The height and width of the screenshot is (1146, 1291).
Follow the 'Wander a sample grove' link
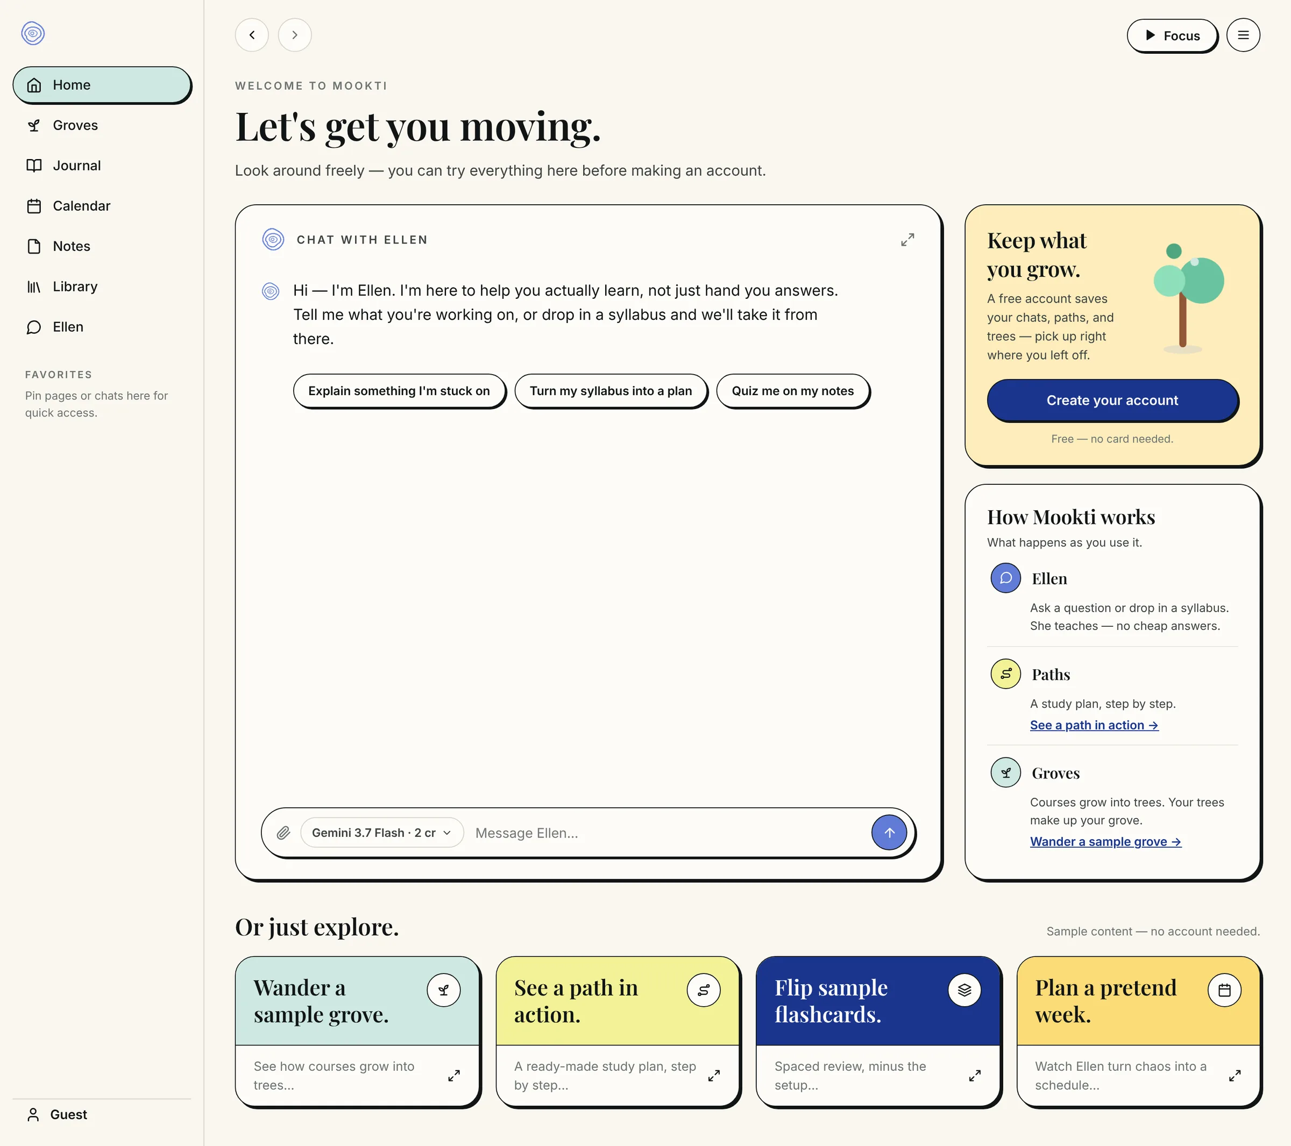(1105, 841)
